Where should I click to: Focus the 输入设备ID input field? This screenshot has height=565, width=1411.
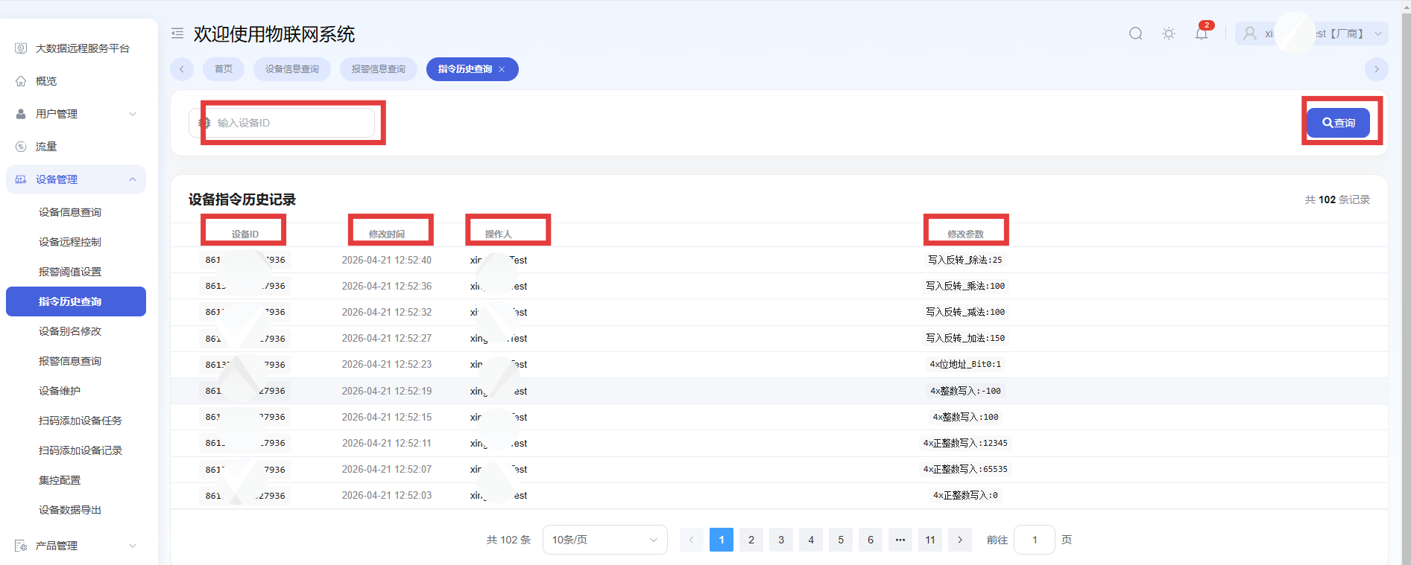[x=282, y=123]
